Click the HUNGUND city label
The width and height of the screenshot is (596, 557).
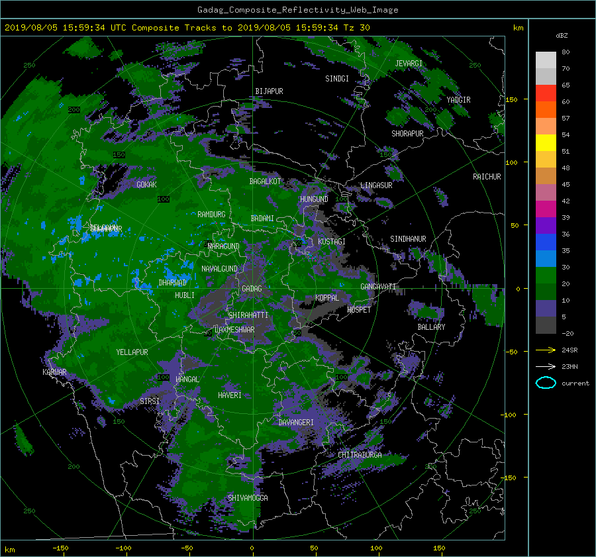click(314, 199)
